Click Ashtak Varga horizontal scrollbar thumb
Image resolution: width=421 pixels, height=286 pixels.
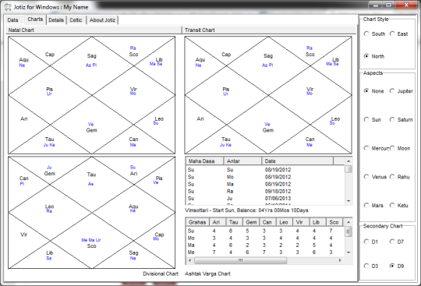[241, 260]
